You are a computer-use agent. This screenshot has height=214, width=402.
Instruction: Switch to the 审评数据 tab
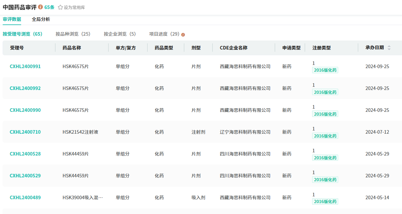[x=12, y=19]
